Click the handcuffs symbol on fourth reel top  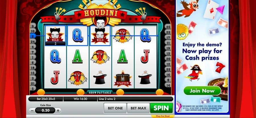point(123,36)
